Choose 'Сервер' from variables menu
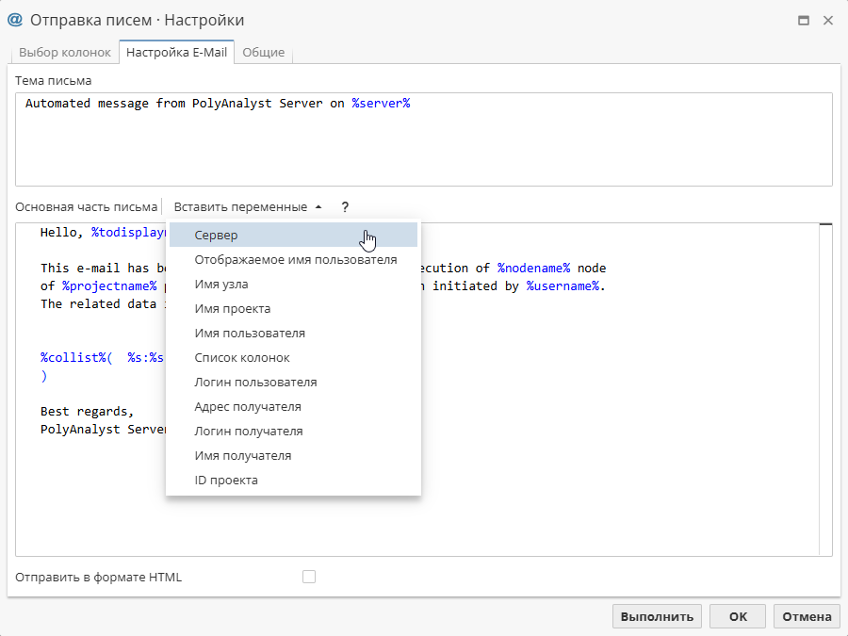Viewport: 848px width, 636px height. (293, 236)
